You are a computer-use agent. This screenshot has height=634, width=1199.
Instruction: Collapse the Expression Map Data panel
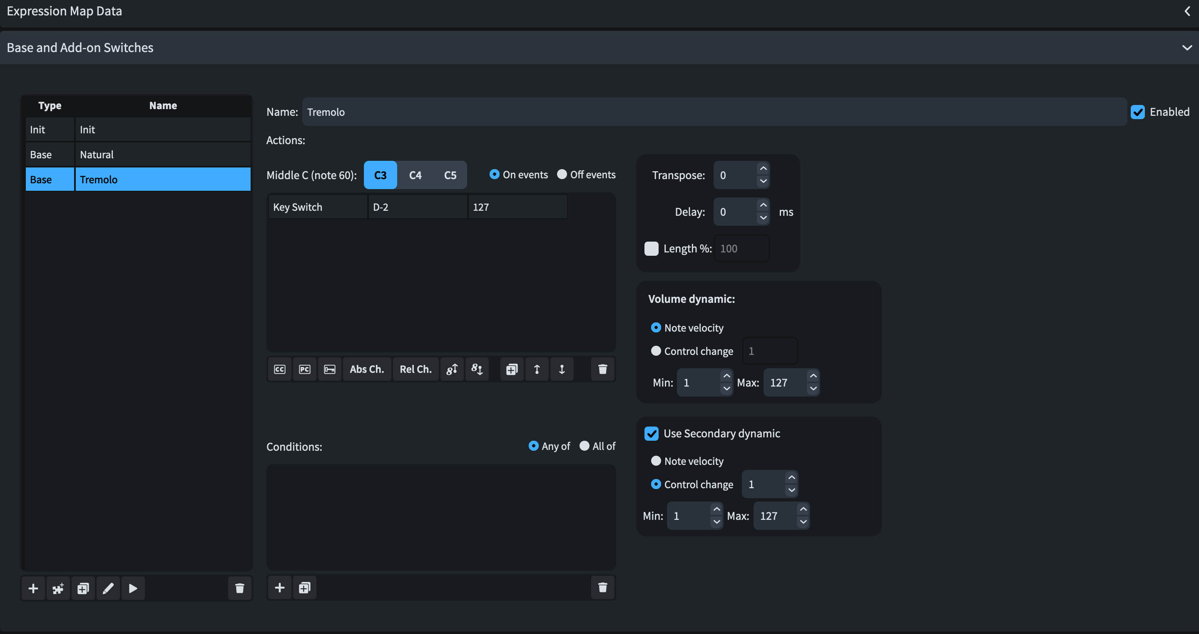coord(1187,11)
